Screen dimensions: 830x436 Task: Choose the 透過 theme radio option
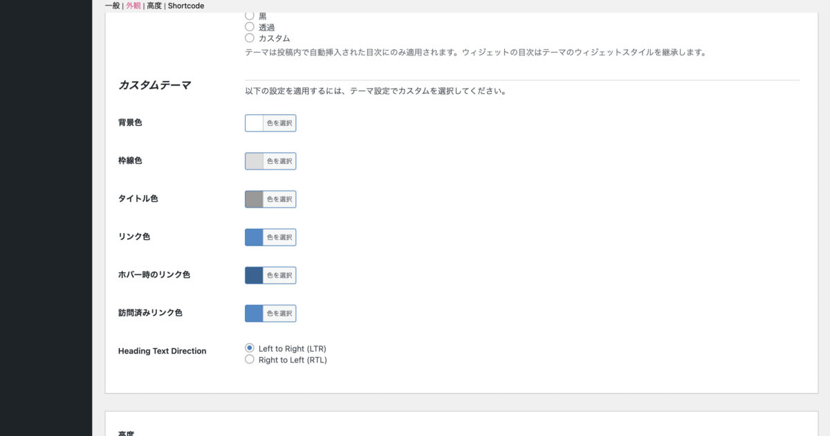click(250, 27)
